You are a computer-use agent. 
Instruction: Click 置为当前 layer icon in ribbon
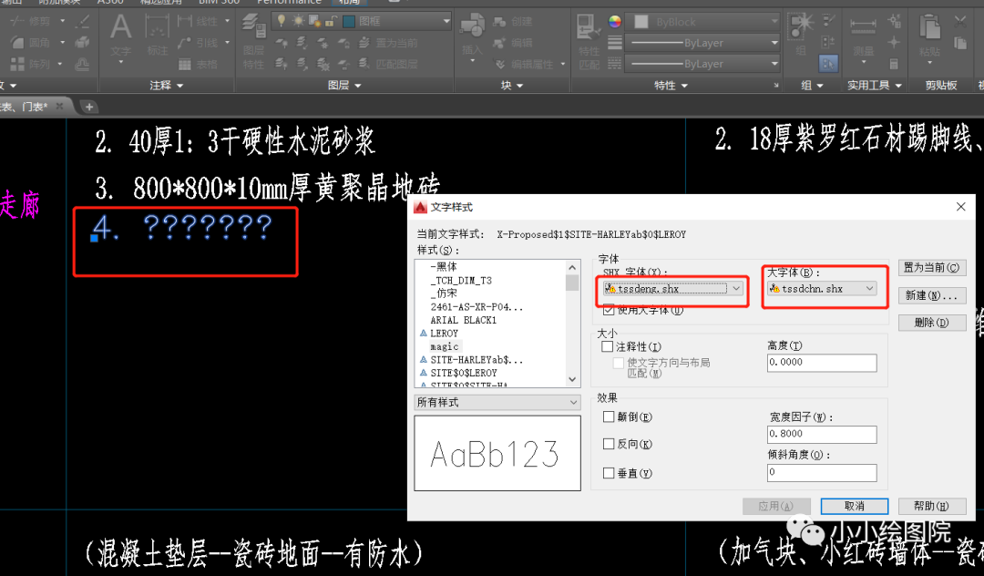[x=364, y=43]
